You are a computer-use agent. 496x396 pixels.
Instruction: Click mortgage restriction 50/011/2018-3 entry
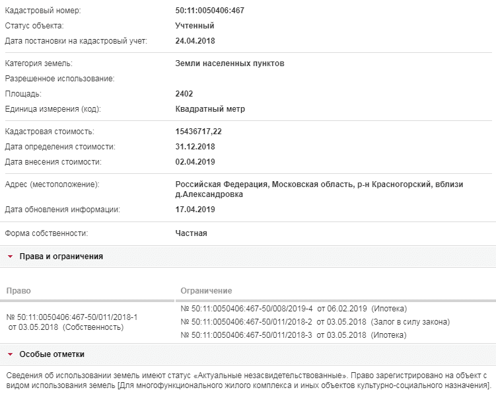(x=293, y=335)
